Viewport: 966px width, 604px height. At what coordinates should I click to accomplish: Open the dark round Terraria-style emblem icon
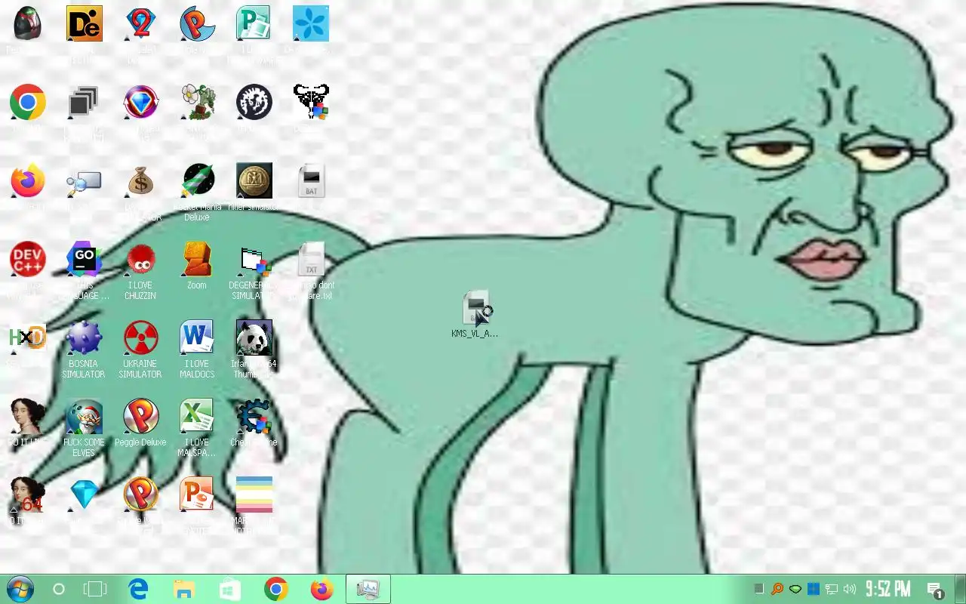(254, 102)
